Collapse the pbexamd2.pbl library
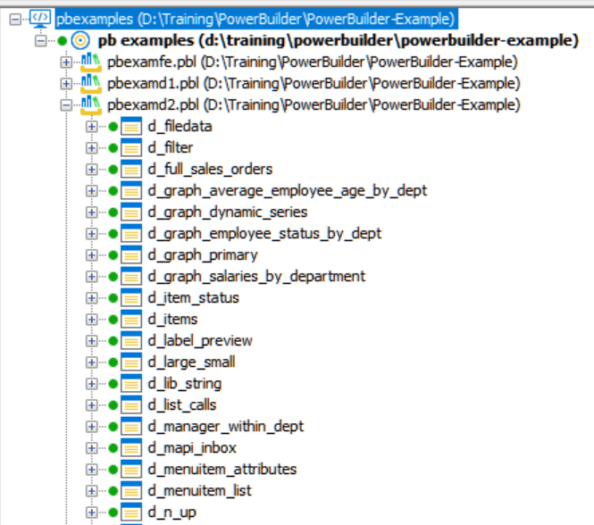This screenshot has height=525, width=594. click(66, 105)
